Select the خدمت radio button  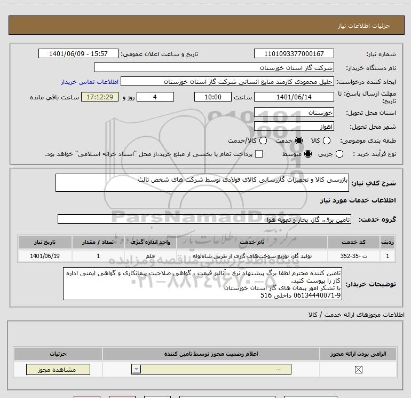[x=299, y=141]
